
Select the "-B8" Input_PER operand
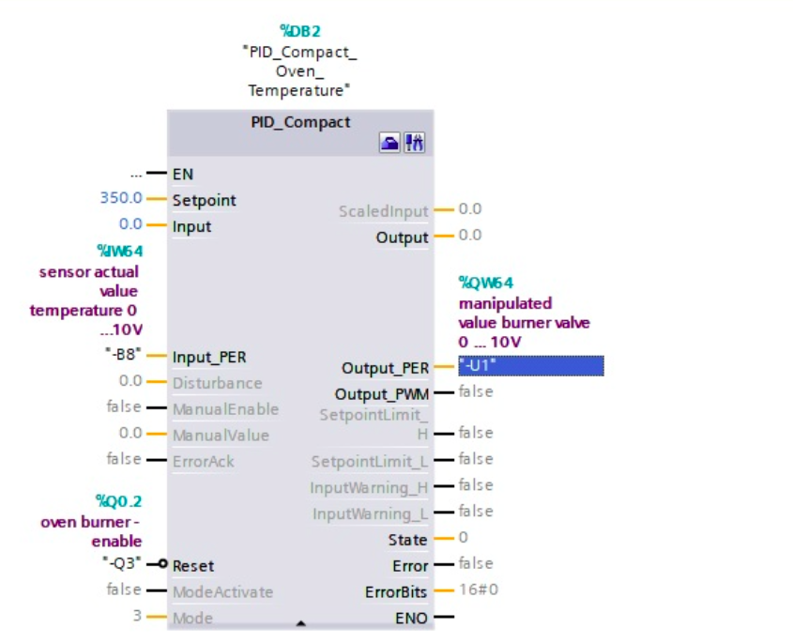coord(124,356)
